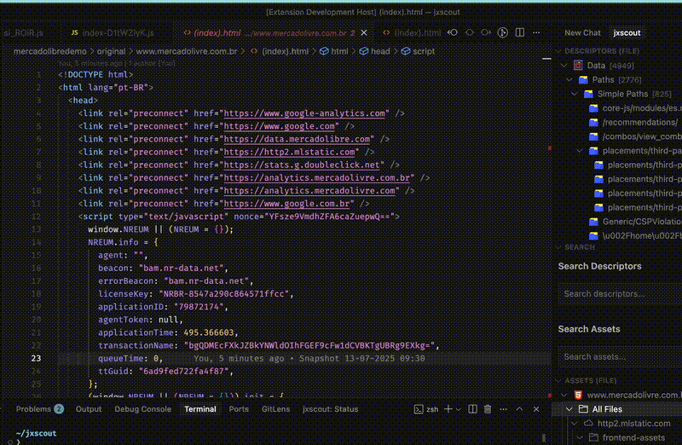Open terminal launch profile dropdown arrow
The width and height of the screenshot is (682, 445).
point(458,409)
